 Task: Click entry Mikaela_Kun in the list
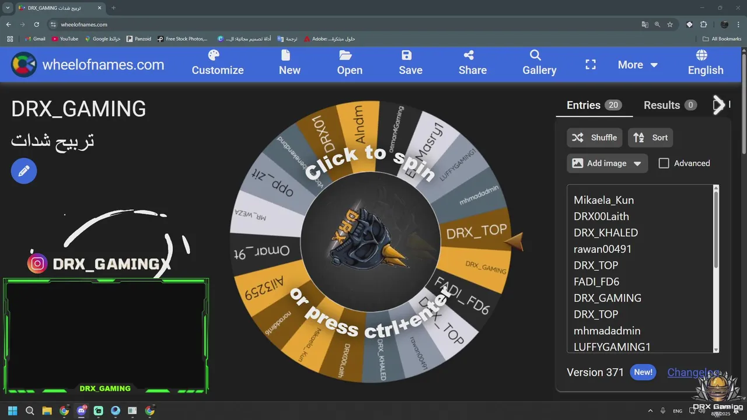point(603,200)
